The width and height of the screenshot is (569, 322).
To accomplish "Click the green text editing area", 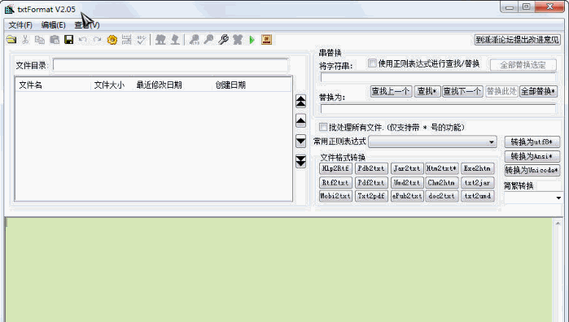I will click(278, 270).
